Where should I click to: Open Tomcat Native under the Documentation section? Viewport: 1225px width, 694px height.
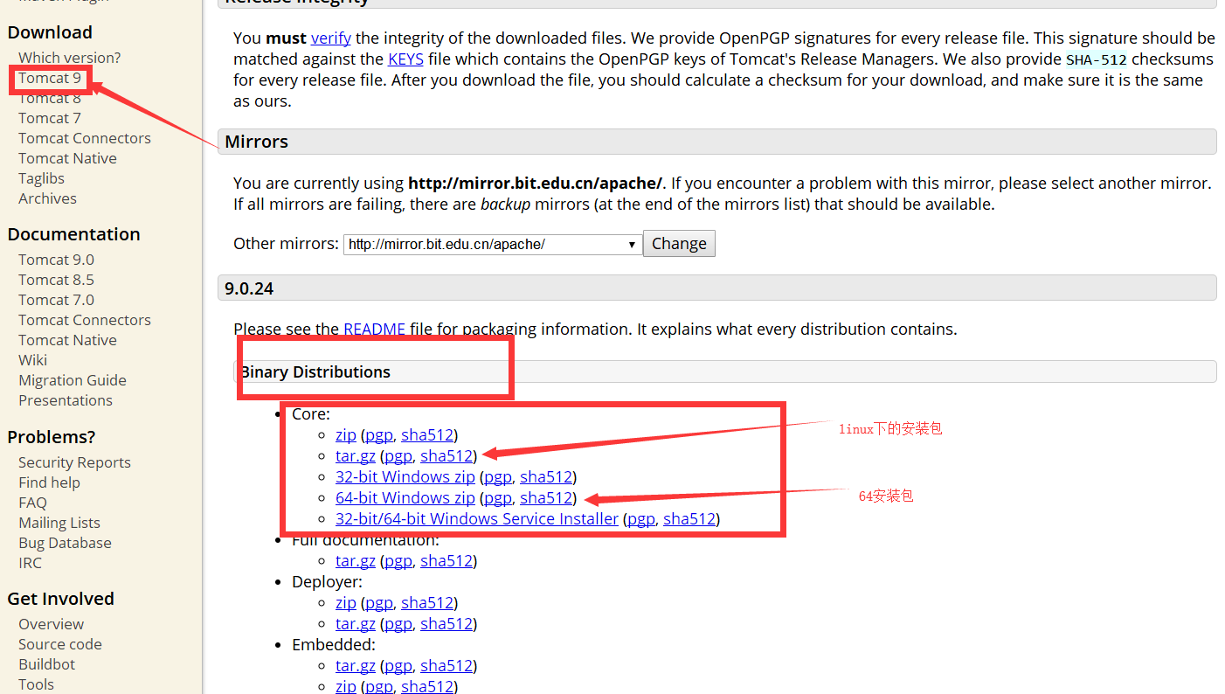[x=67, y=340]
